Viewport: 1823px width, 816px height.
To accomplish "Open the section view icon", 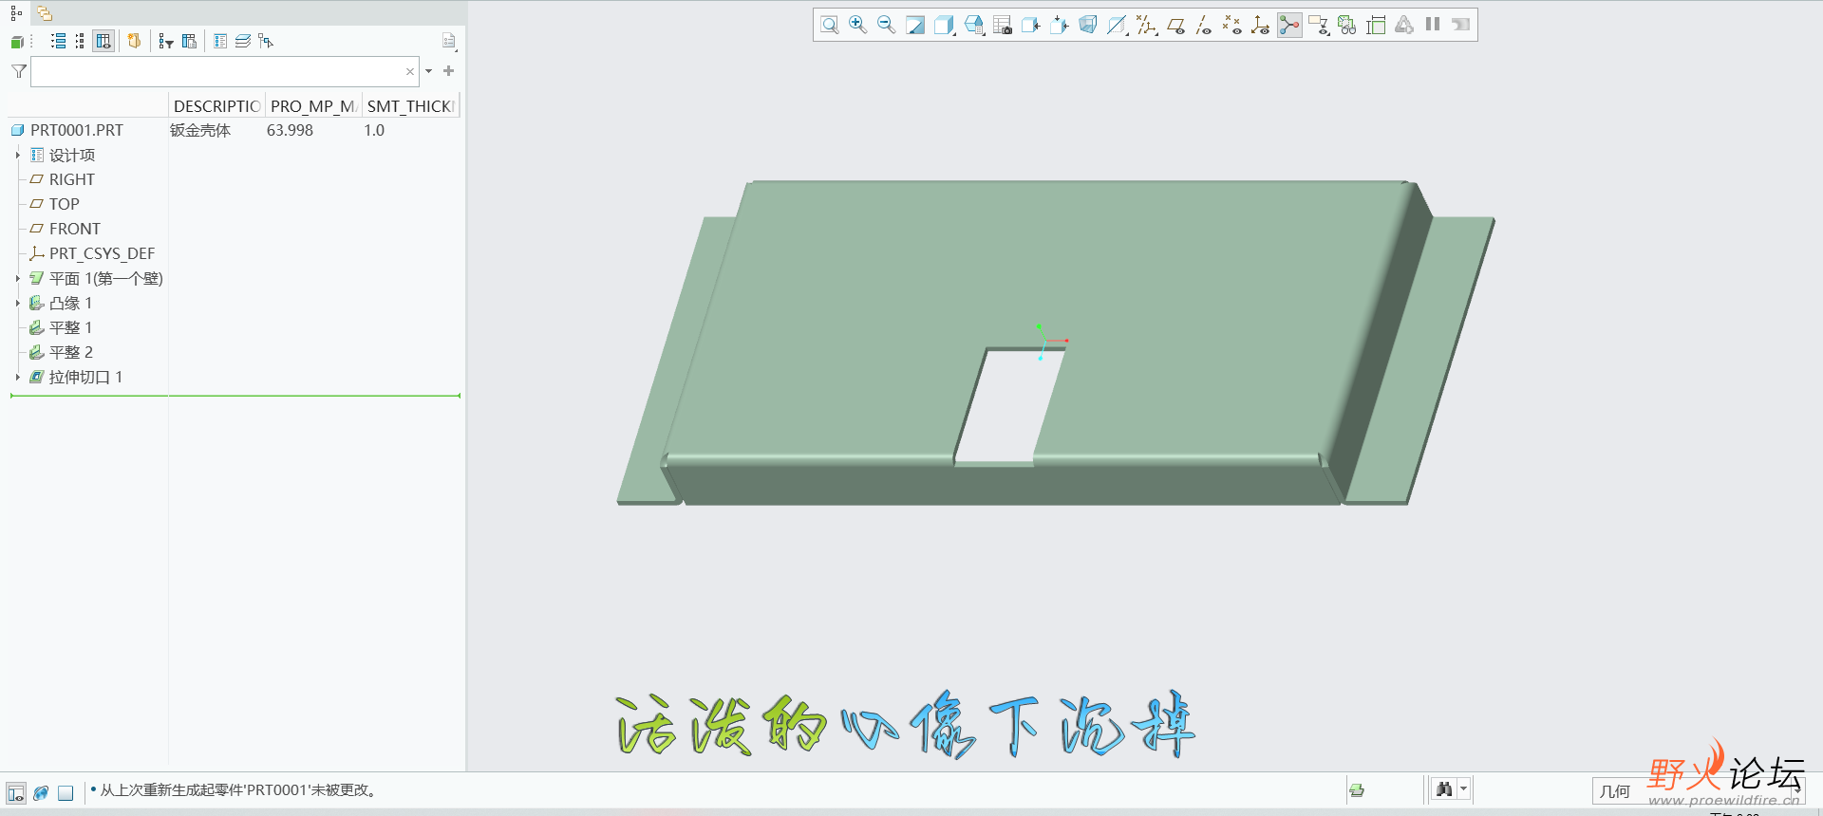I will pyautogui.click(x=1118, y=26).
